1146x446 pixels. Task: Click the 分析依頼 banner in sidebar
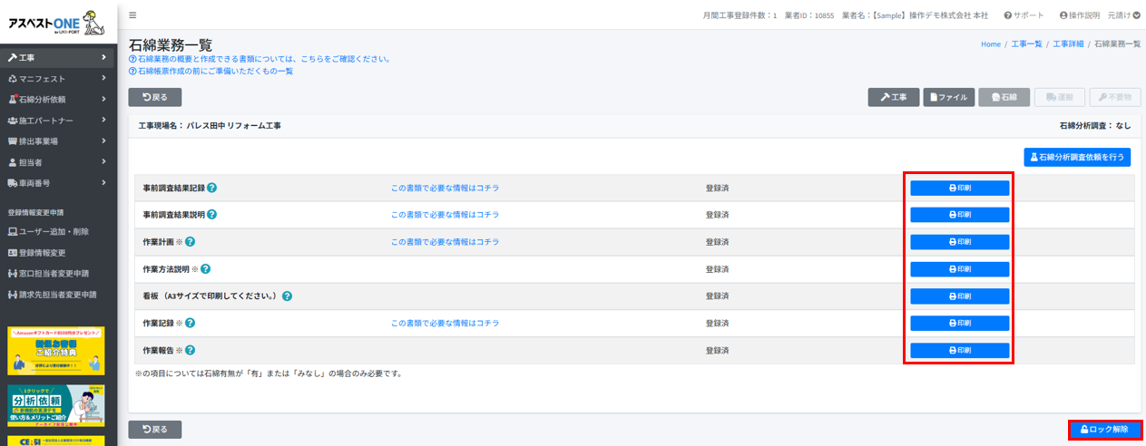pos(56,405)
